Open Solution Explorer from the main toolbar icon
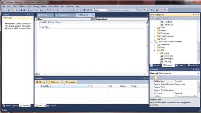 (x=140, y=10)
